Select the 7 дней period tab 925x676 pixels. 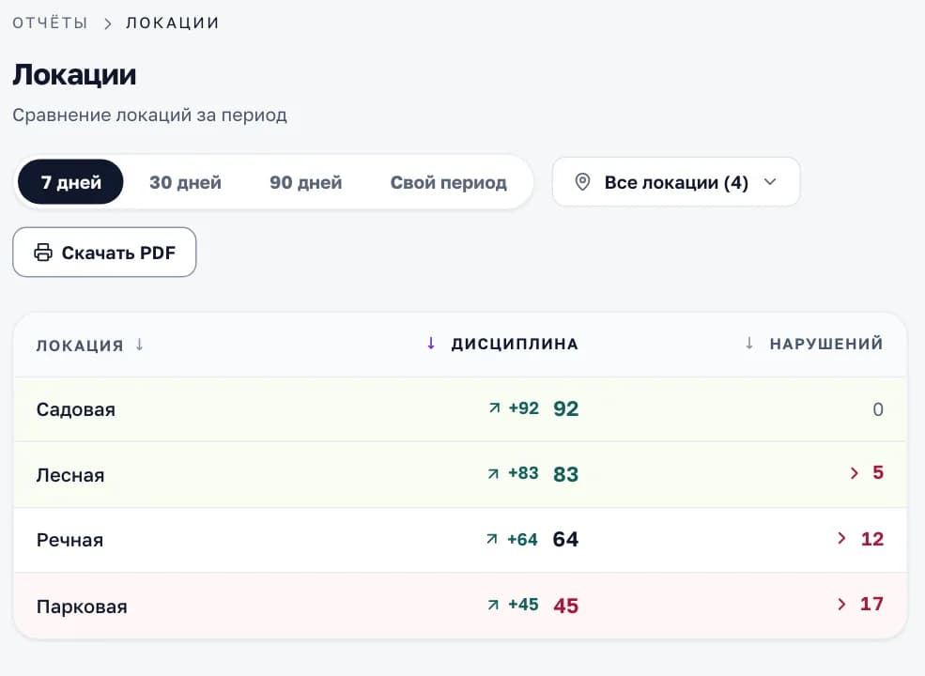click(x=70, y=182)
